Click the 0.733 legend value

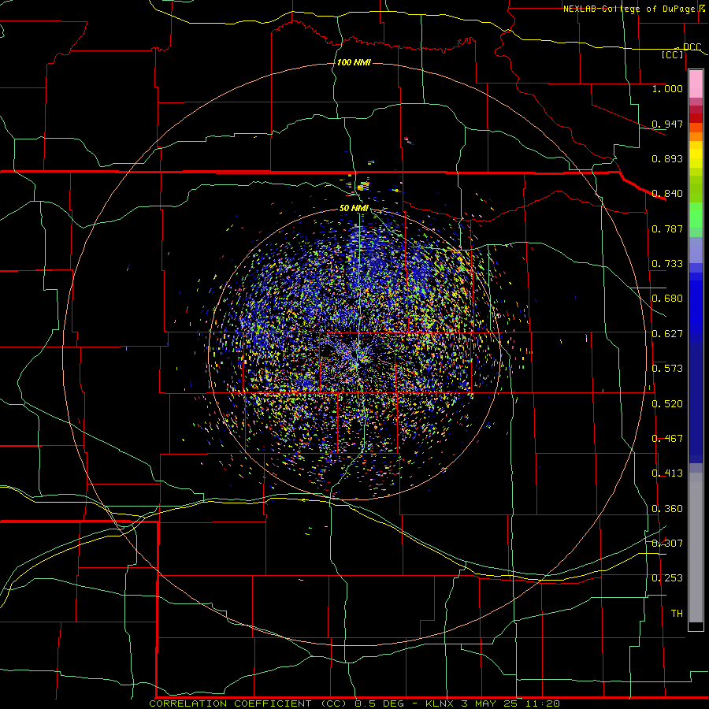pyautogui.click(x=667, y=264)
